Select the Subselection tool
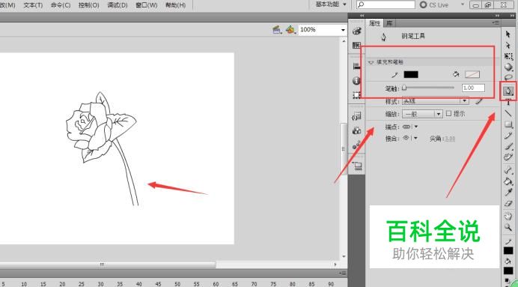 508,45
